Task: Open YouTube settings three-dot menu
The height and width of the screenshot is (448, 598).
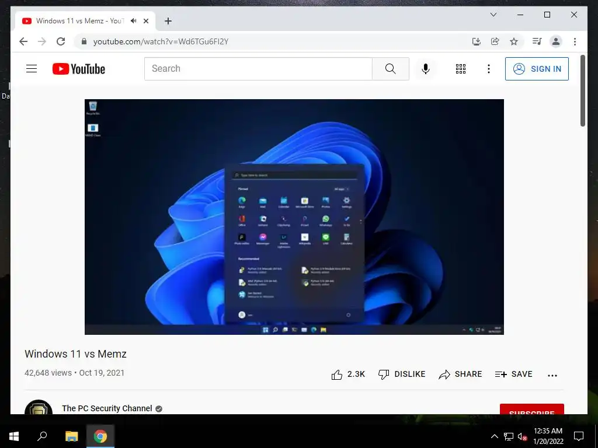Action: point(489,69)
